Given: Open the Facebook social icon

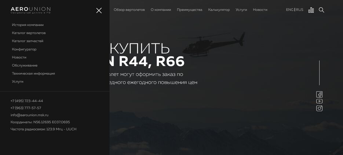Looking at the screenshot, I should 320,95.
